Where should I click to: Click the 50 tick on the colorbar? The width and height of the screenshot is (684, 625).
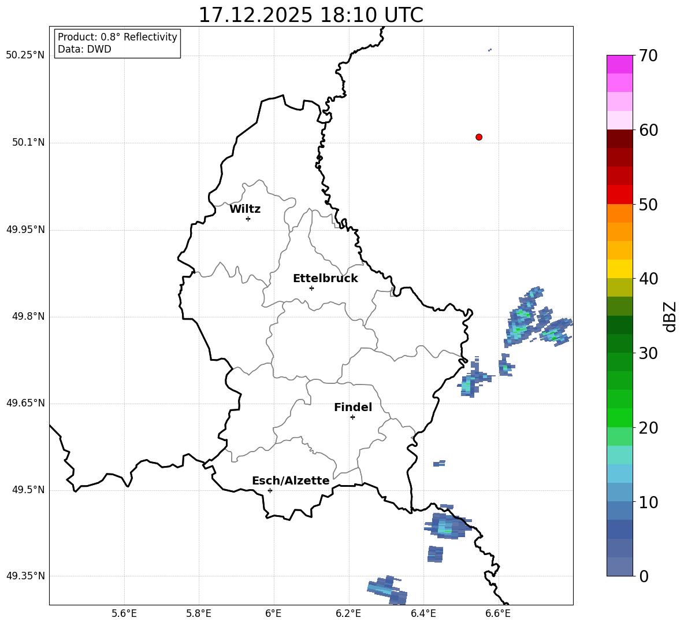click(648, 205)
